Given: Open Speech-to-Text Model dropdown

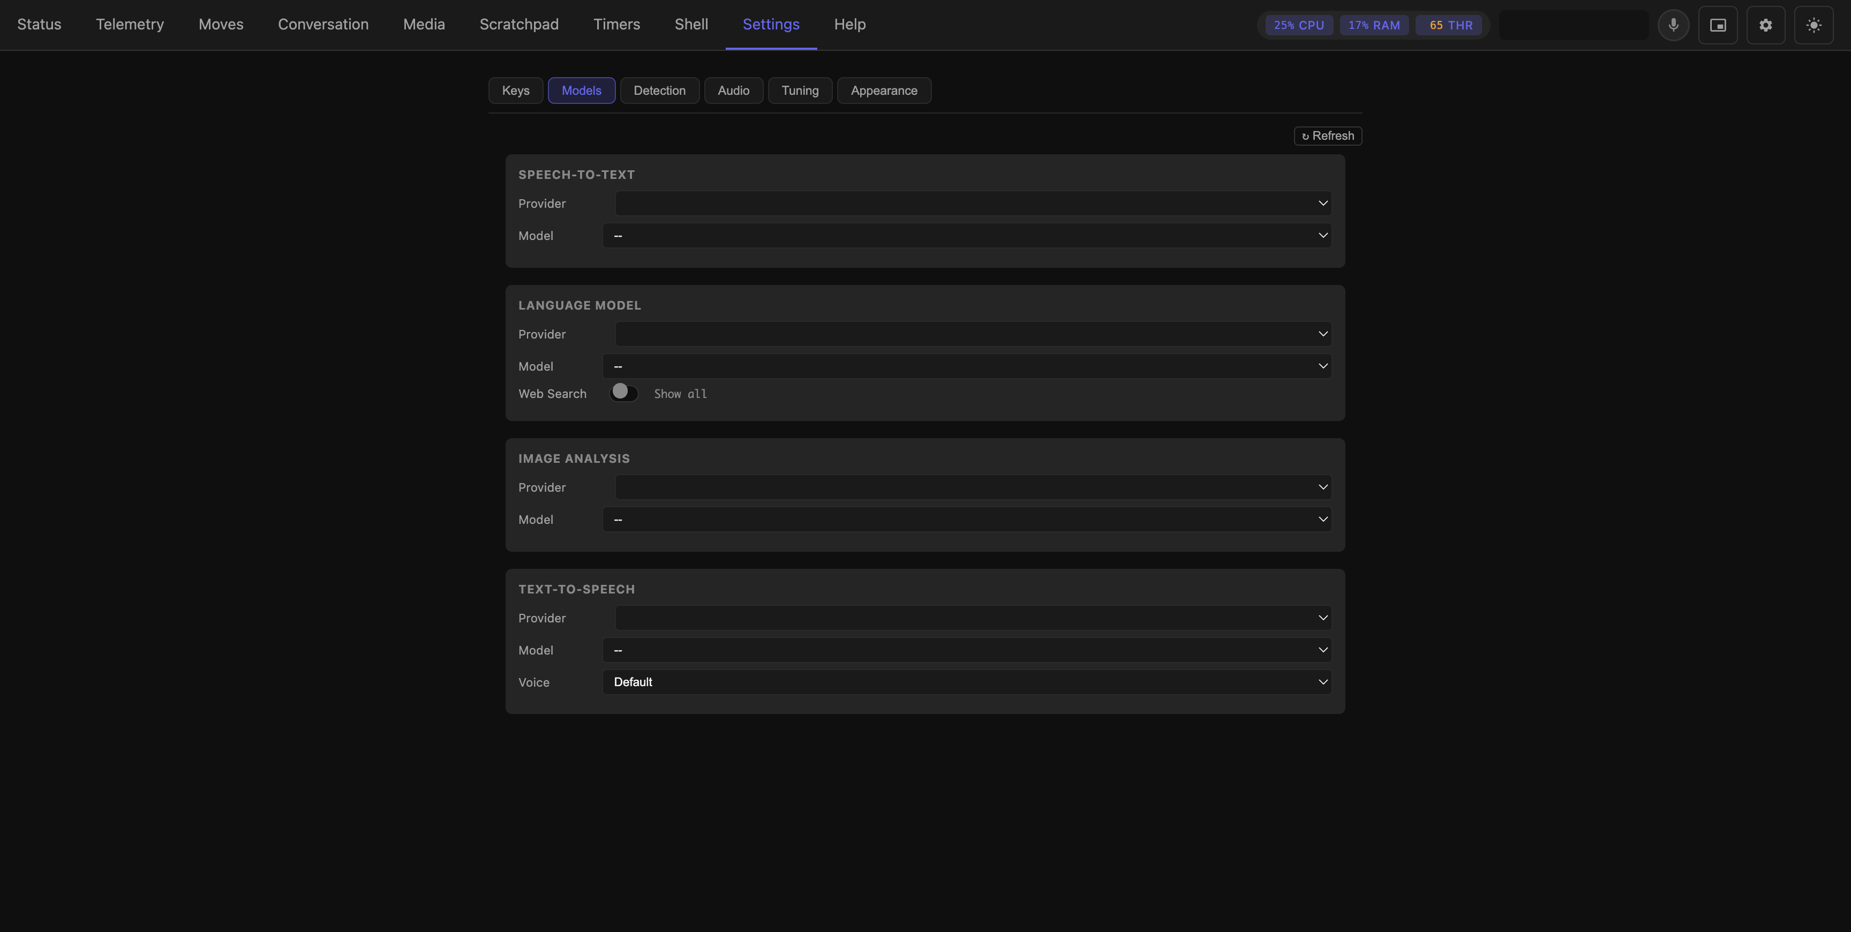Looking at the screenshot, I should 966,236.
